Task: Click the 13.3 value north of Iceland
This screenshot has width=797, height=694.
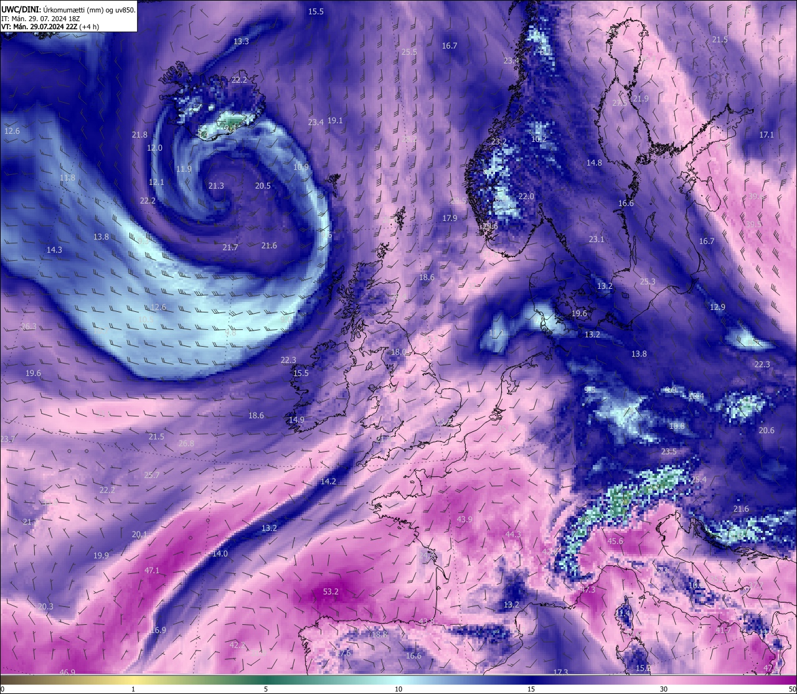Action: point(241,41)
